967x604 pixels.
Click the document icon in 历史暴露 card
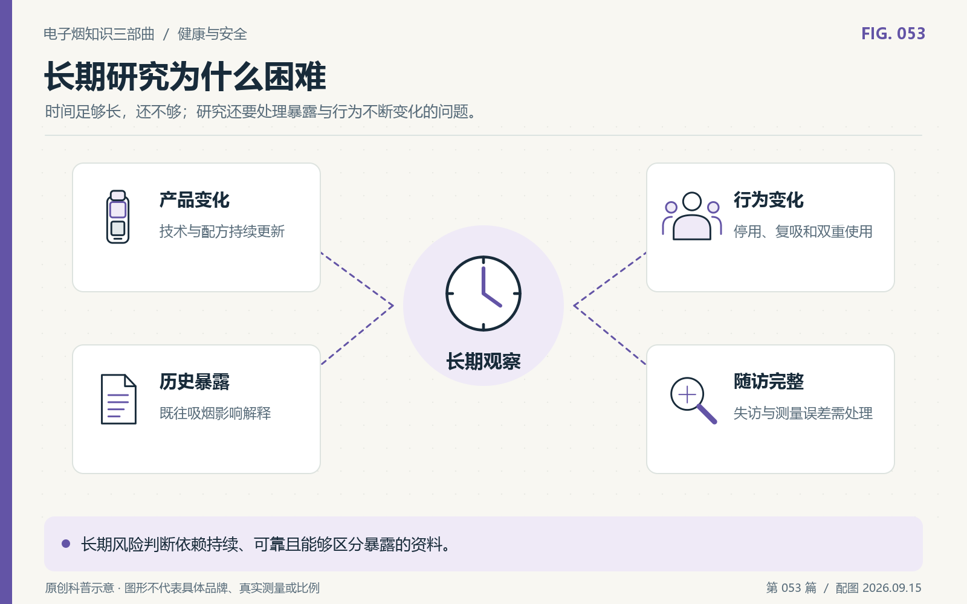118,399
